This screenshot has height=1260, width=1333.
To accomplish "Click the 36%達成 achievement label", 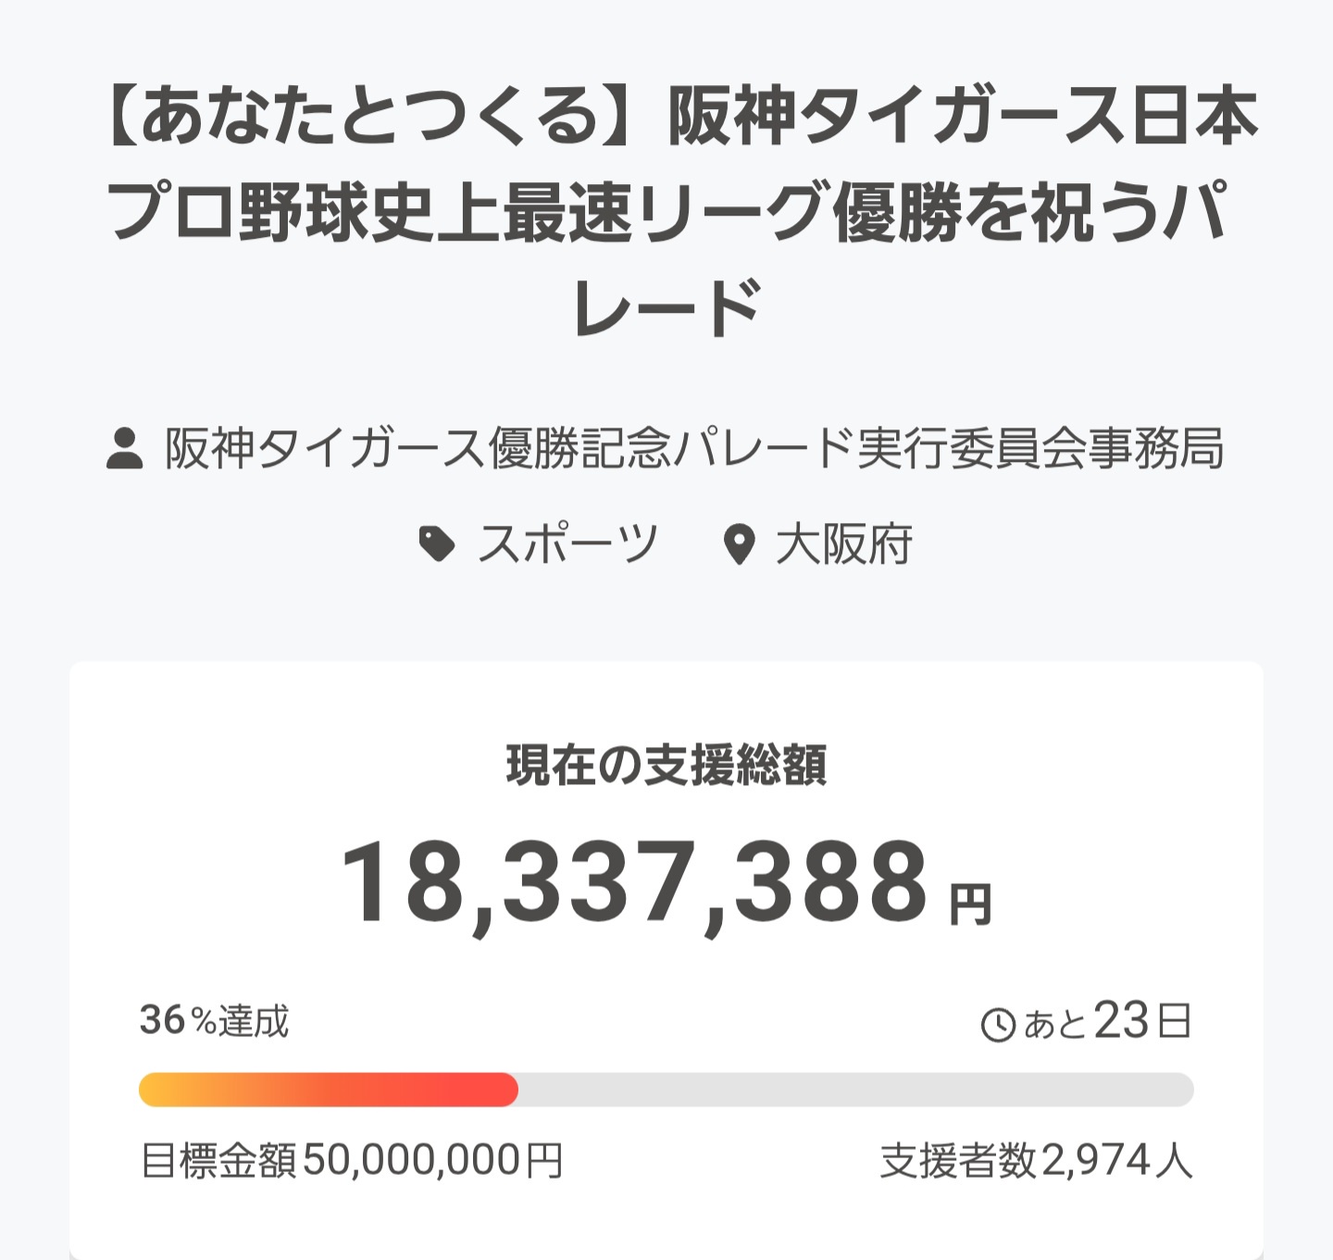I will 215,1021.
